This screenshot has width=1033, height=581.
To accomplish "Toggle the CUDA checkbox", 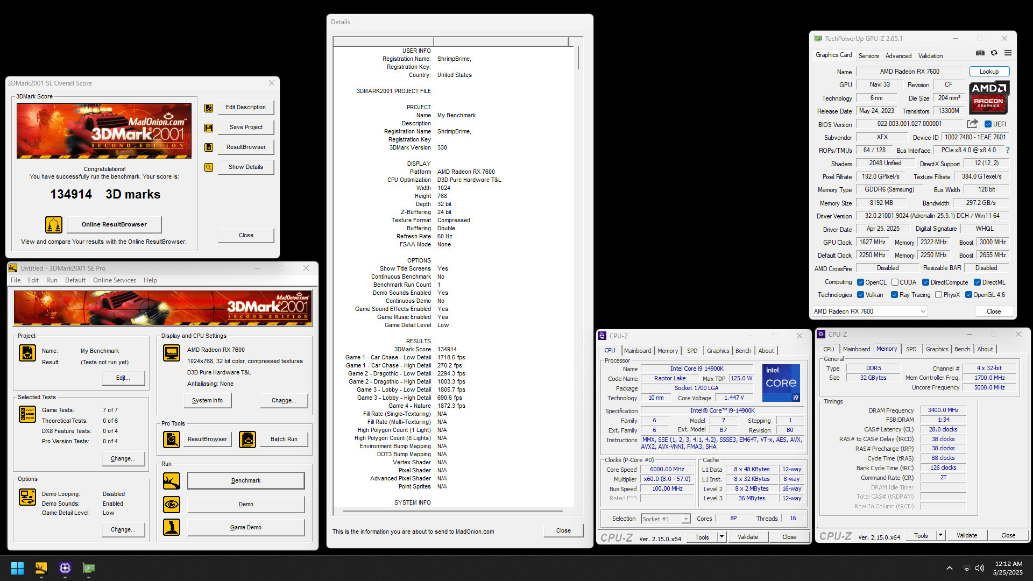I will (x=895, y=282).
